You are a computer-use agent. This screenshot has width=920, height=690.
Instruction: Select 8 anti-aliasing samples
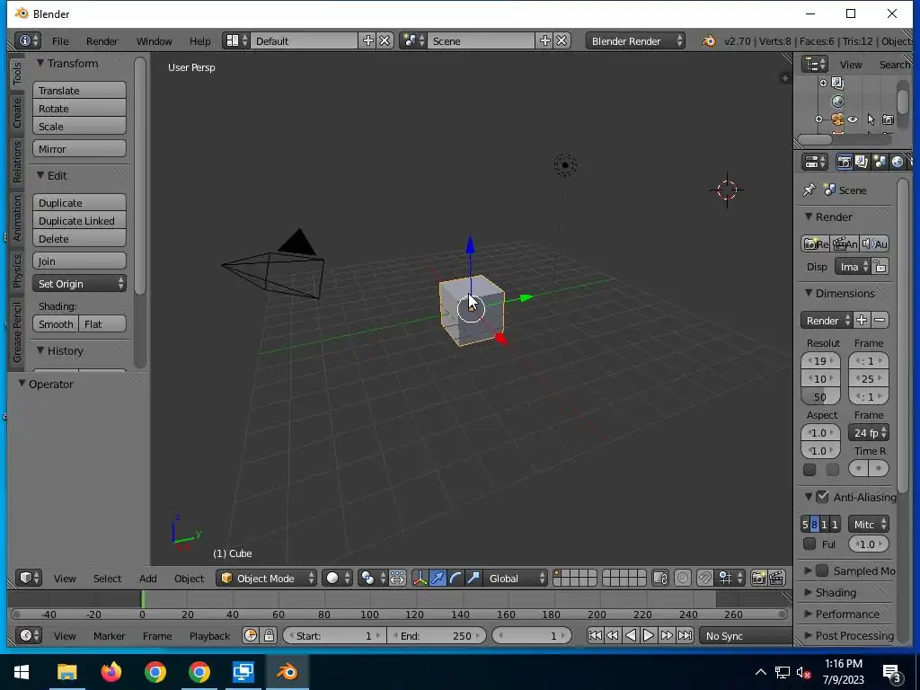click(x=814, y=524)
